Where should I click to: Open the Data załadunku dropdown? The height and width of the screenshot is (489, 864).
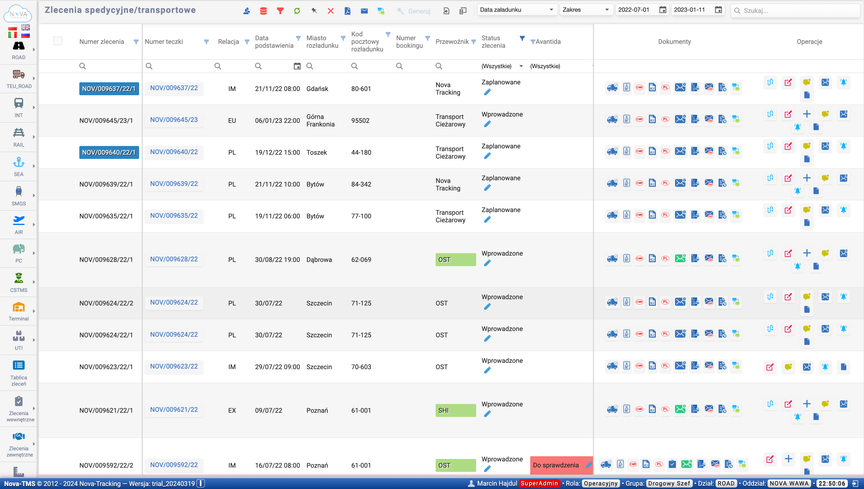click(x=517, y=10)
